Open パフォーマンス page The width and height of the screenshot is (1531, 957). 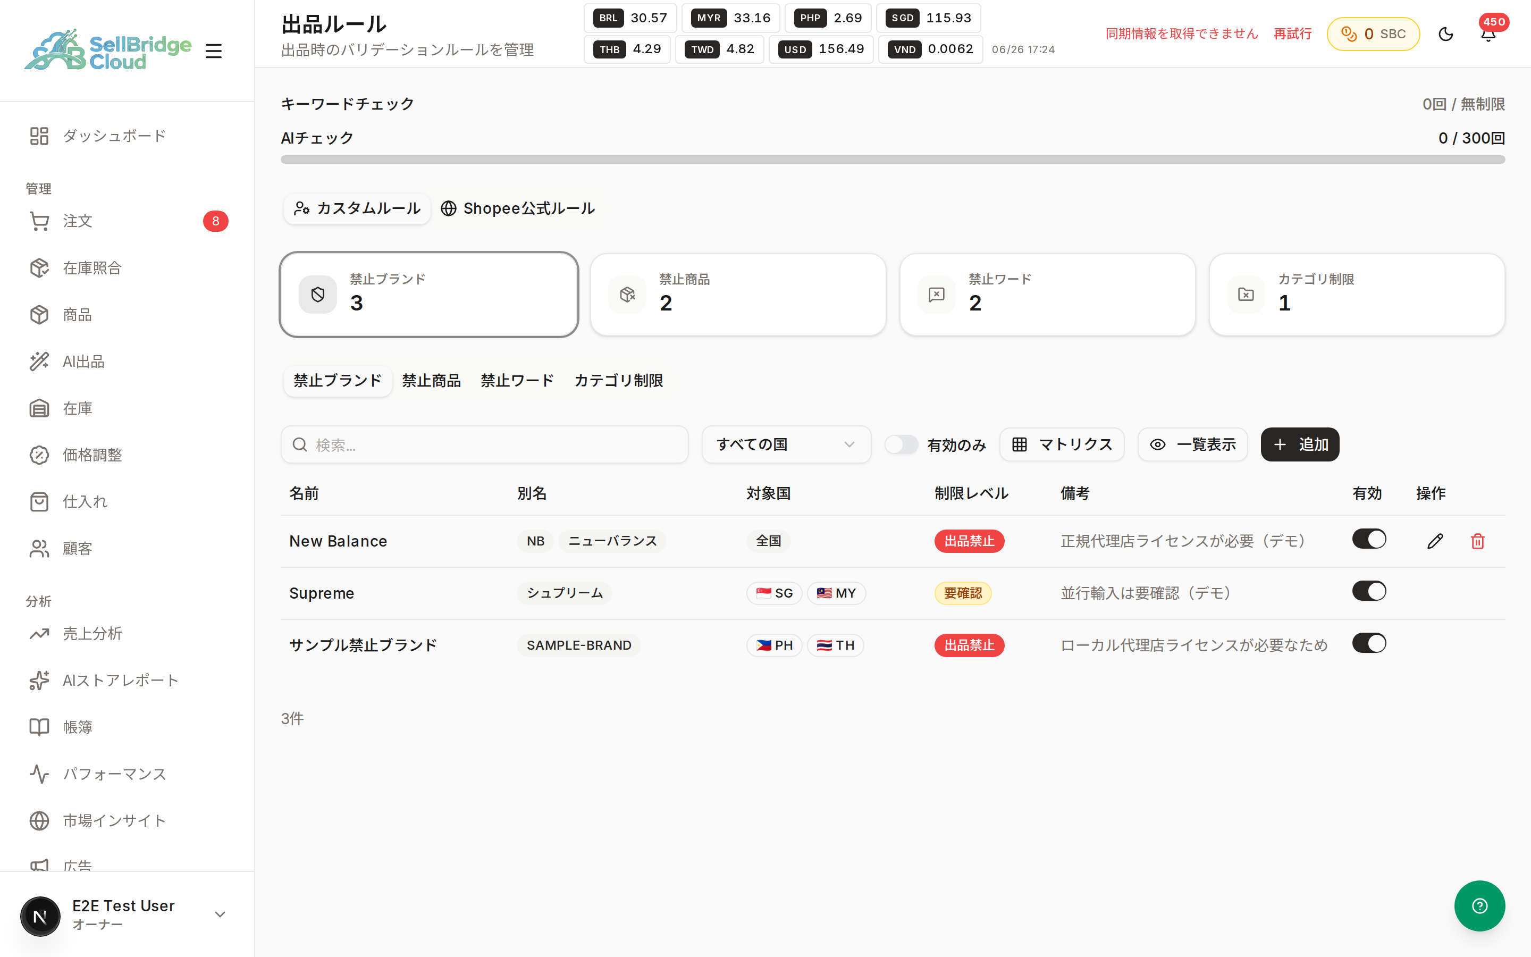tap(127, 774)
